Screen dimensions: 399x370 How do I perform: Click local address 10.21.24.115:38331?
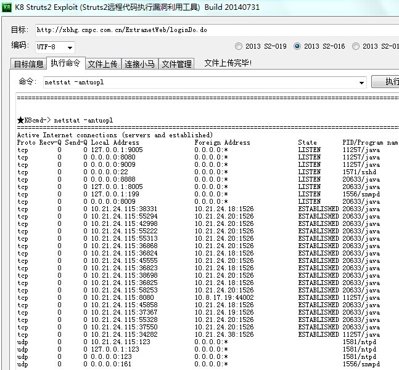point(124,209)
